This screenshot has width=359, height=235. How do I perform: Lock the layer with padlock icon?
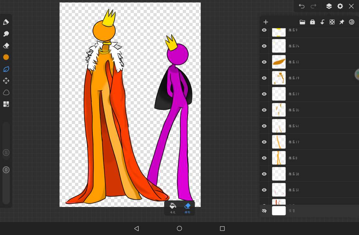click(x=312, y=22)
